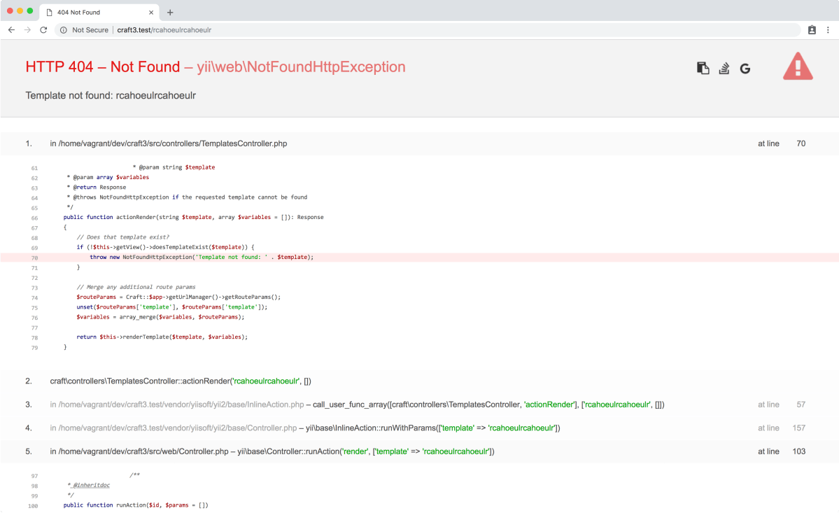This screenshot has width=839, height=513.
Task: Click line 66 public function actionRender
Action: [193, 217]
